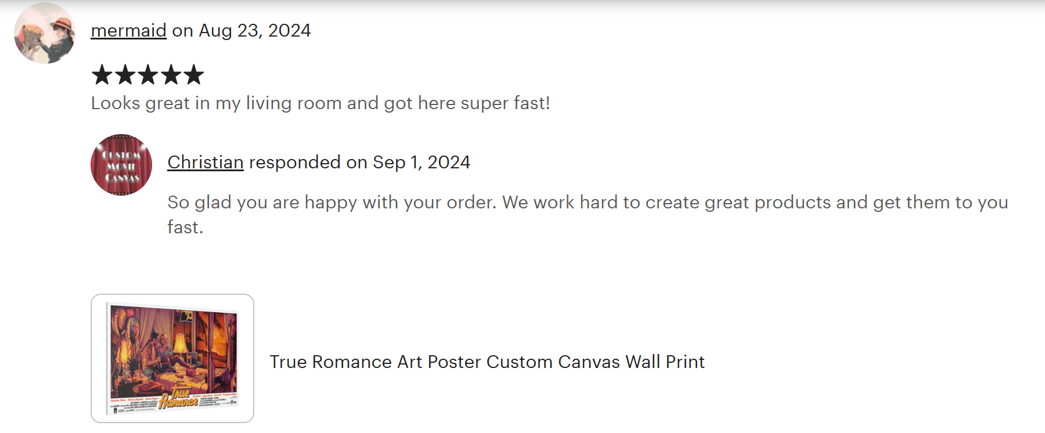Open the True Romance Art Poster listing title

click(x=487, y=362)
